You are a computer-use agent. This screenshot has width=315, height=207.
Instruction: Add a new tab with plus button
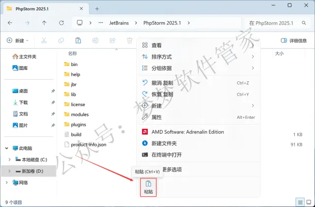[x=97, y=9]
